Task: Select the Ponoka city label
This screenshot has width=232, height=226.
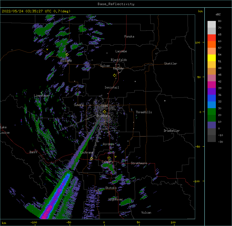Action: [129, 37]
